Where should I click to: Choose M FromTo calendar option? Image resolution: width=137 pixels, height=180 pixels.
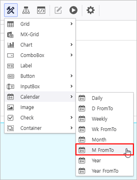tap(105, 150)
